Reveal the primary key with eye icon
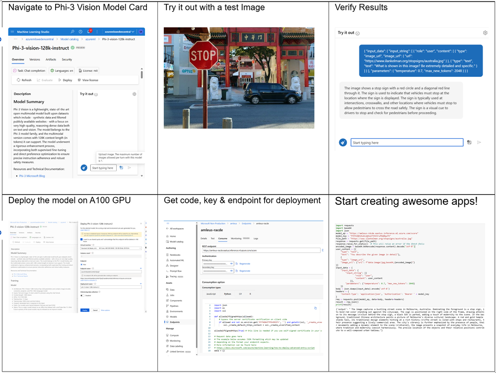The image size is (496, 373). coord(231,263)
